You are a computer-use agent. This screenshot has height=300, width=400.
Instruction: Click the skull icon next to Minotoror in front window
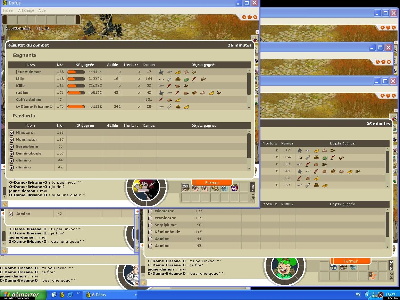click(x=11, y=133)
